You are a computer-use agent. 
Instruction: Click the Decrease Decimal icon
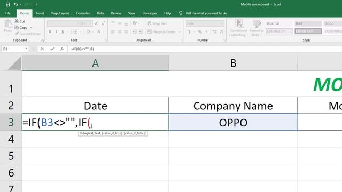click(x=221, y=32)
